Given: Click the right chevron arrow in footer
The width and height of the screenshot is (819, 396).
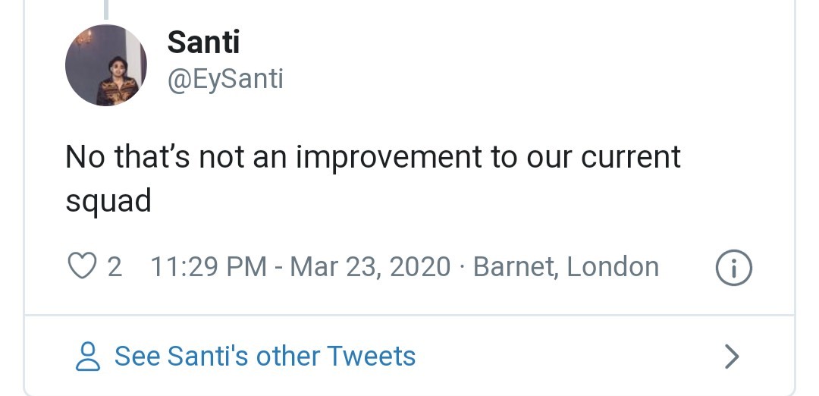Looking at the screenshot, I should pos(731,356).
